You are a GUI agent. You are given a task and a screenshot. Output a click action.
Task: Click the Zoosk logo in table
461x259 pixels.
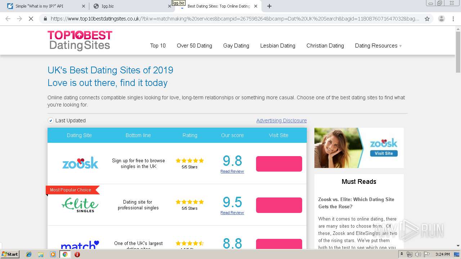[80, 163]
